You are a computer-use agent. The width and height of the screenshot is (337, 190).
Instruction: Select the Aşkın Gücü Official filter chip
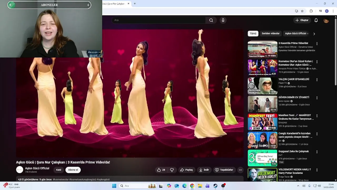pyautogui.click(x=297, y=34)
